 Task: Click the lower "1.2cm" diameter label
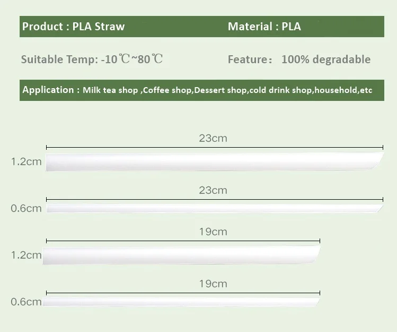click(x=26, y=255)
